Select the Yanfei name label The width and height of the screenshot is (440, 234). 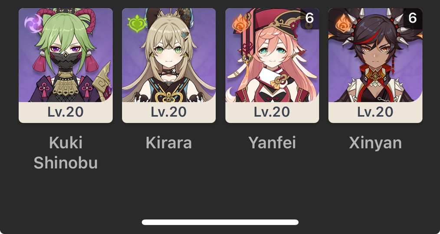click(272, 143)
